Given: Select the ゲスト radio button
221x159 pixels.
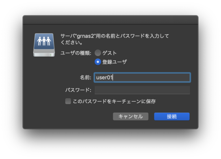Looking at the screenshot, I should click(98, 53).
